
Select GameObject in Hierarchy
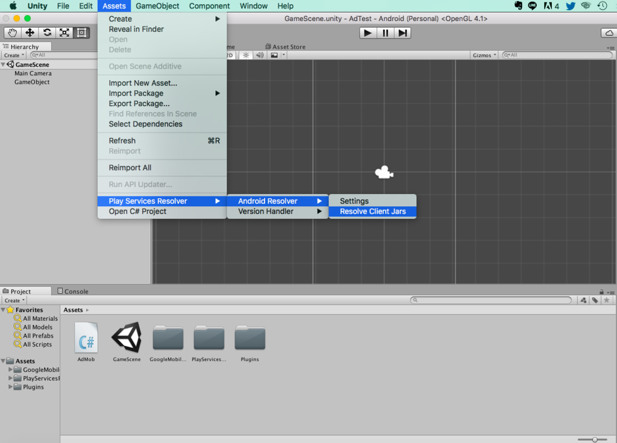click(32, 82)
